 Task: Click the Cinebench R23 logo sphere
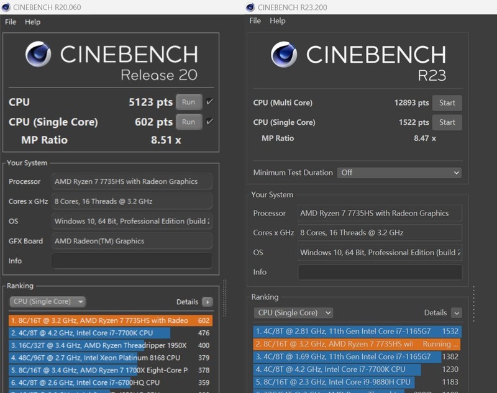click(284, 55)
